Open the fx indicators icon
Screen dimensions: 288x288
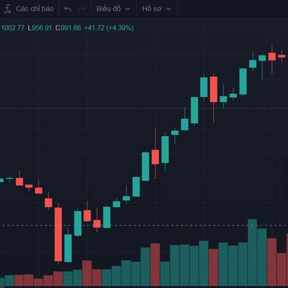(7, 9)
